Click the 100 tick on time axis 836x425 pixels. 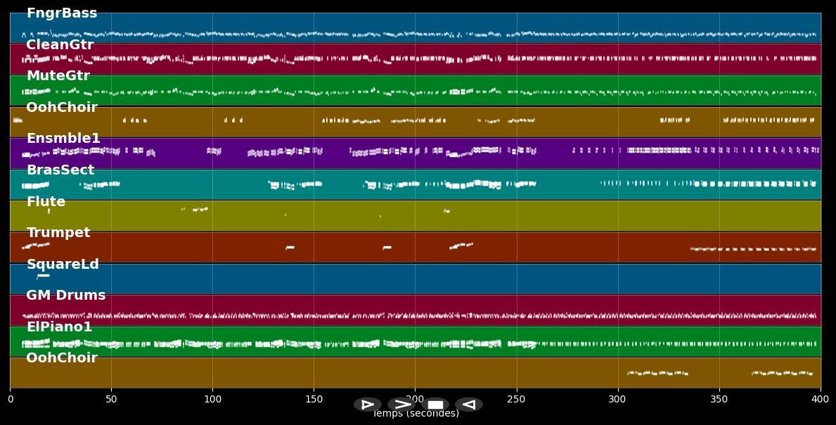(213, 399)
